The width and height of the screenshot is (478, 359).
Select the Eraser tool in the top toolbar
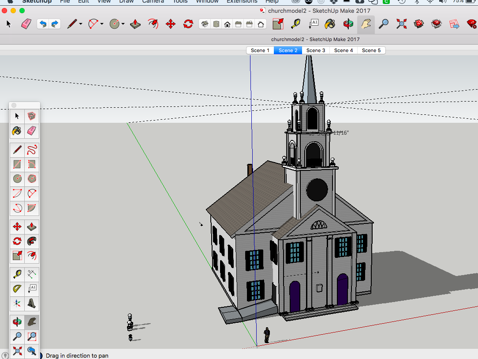coord(26,24)
